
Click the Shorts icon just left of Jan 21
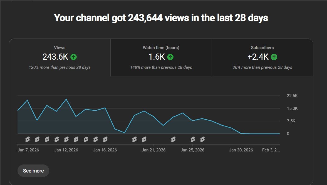pos(144,139)
